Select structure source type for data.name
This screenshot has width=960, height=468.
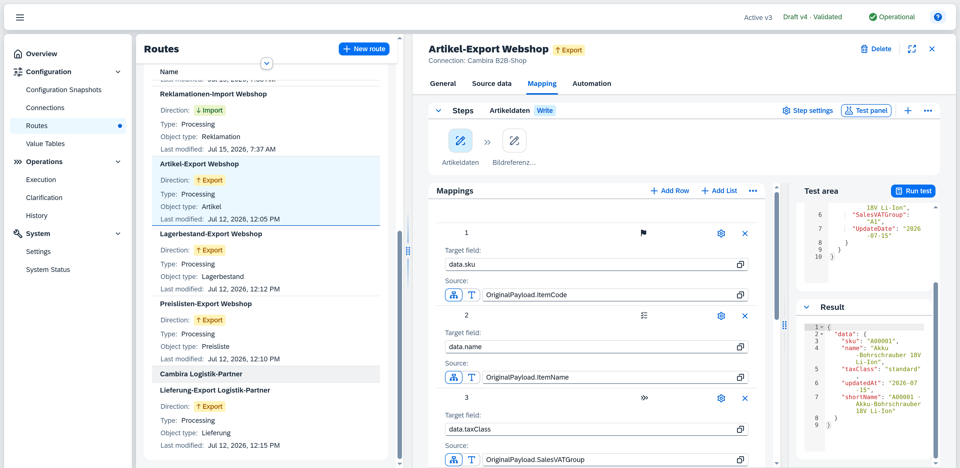(453, 377)
